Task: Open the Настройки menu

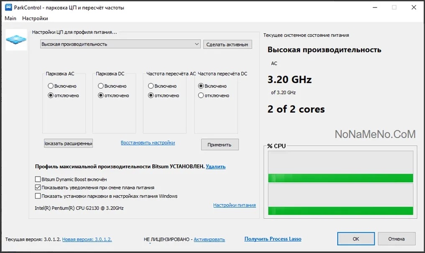Action: pyautogui.click(x=35, y=18)
